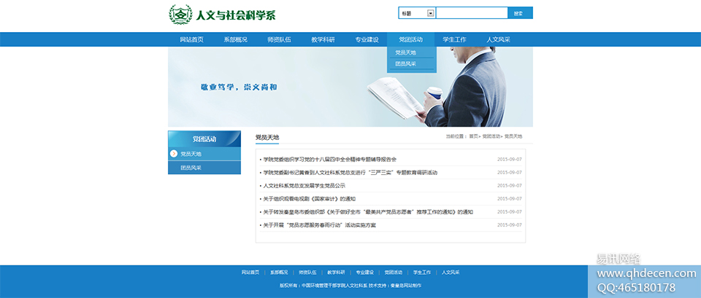Screen dimensions: 701x298
Task: Click the 党员天地 section heading tab
Action: tap(267, 138)
